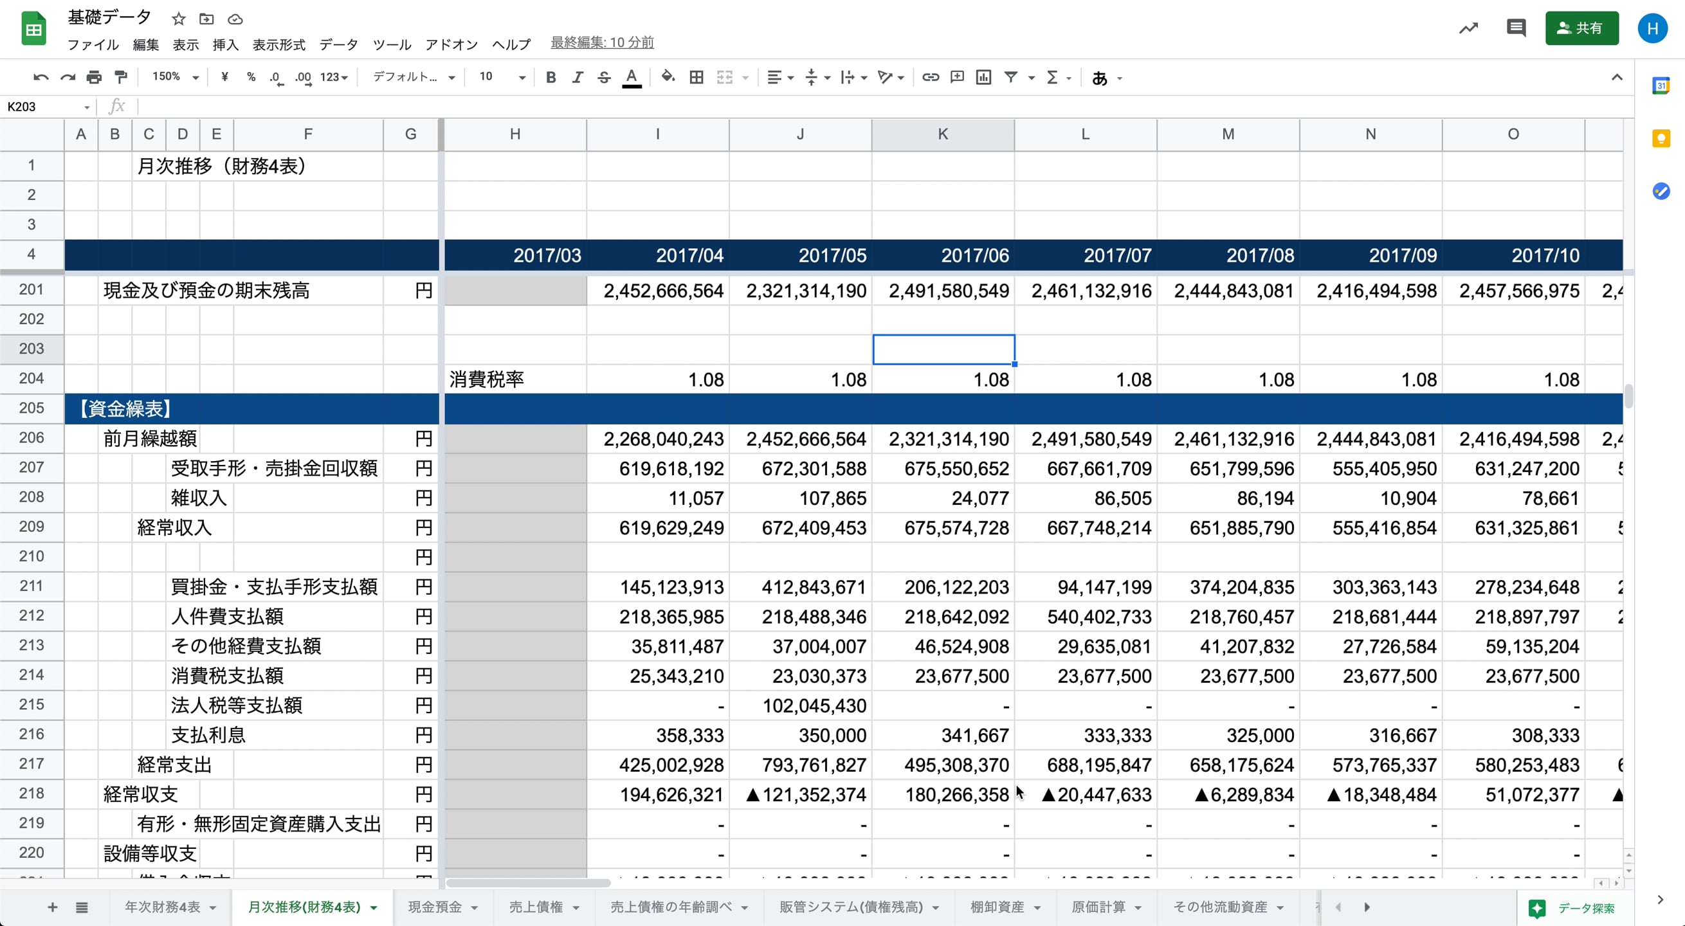Increase decimal places icon
Image resolution: width=1685 pixels, height=926 pixels.
(303, 77)
